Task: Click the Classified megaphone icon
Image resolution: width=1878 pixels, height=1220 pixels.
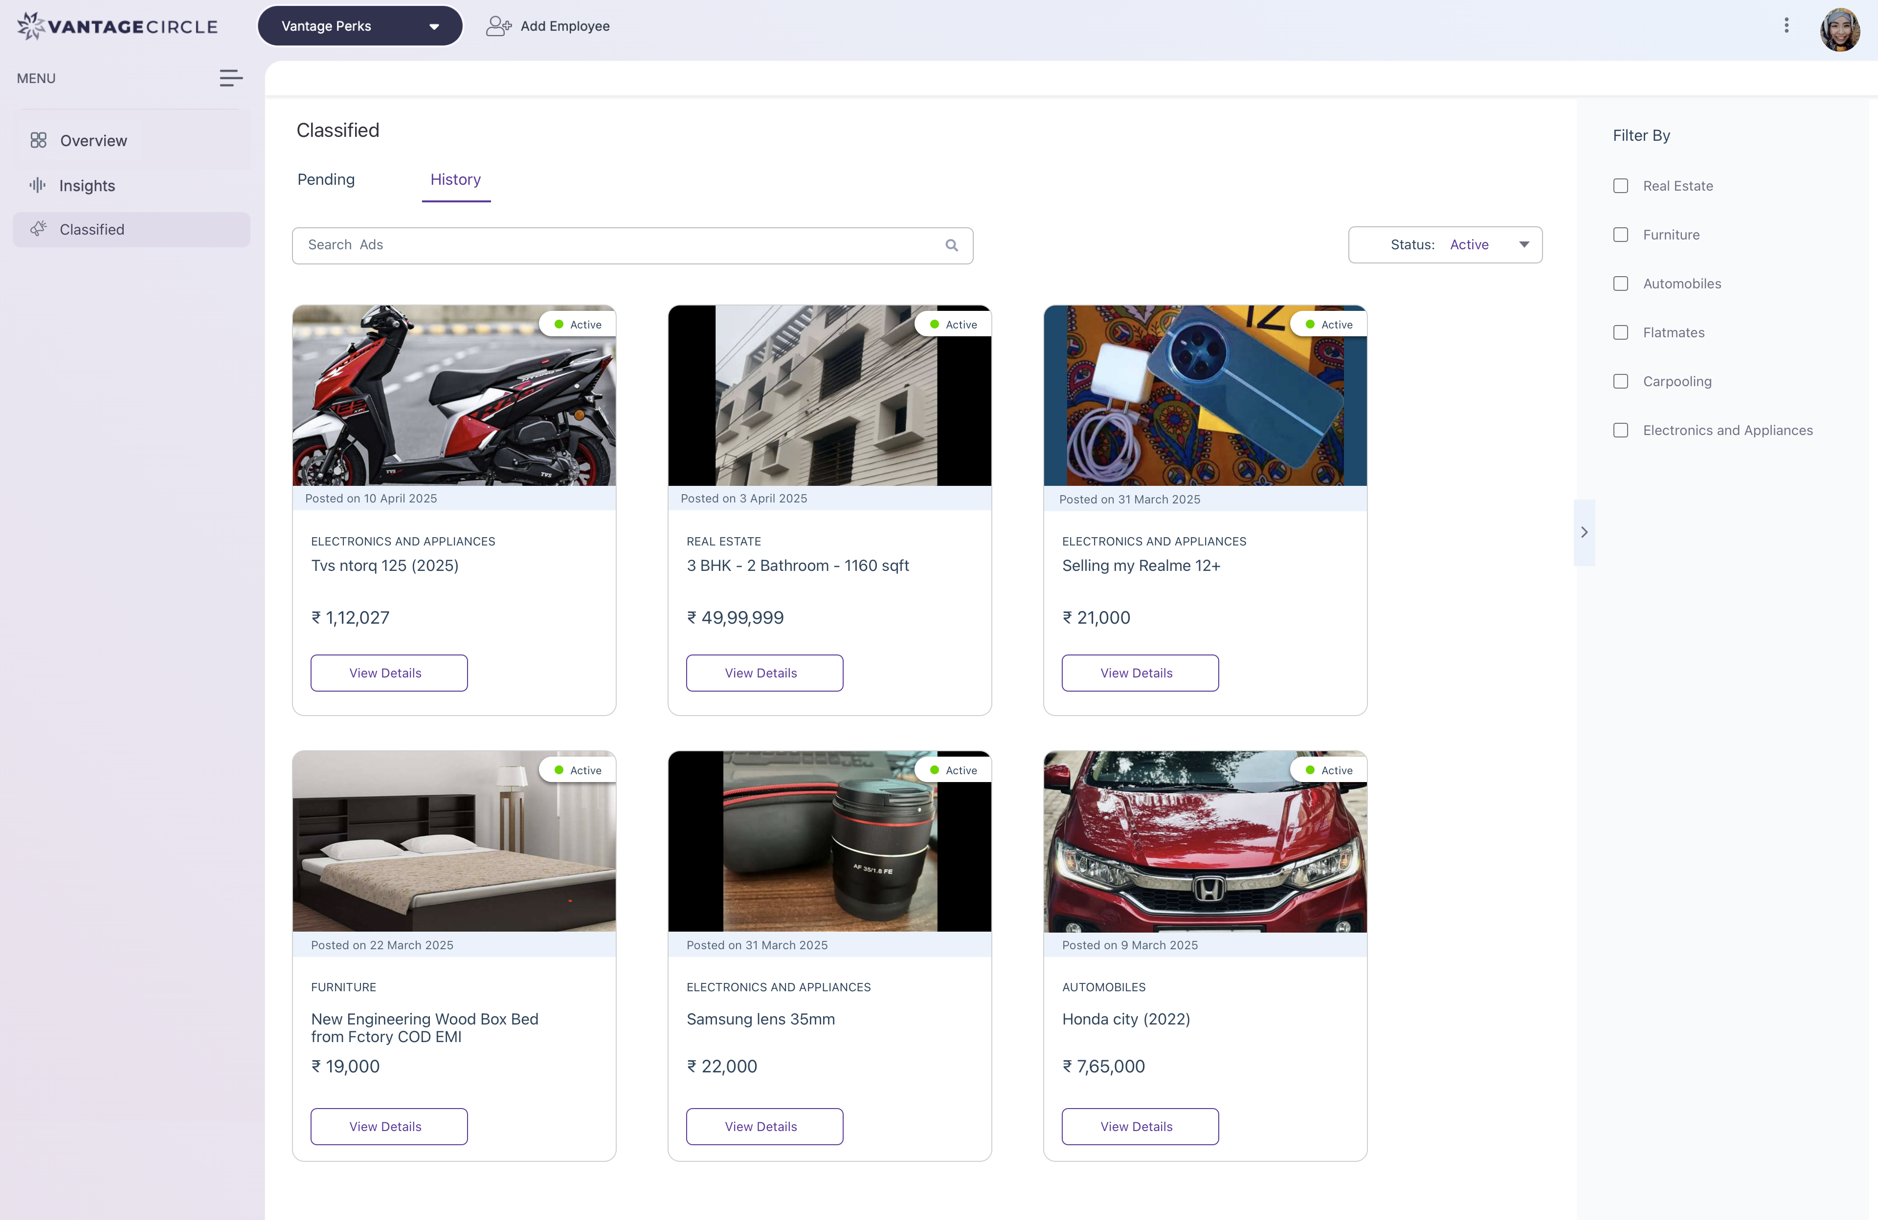Action: (38, 229)
